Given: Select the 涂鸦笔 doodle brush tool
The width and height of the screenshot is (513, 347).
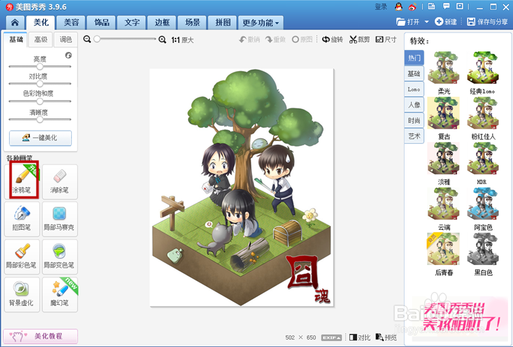Looking at the screenshot, I should tap(22, 182).
